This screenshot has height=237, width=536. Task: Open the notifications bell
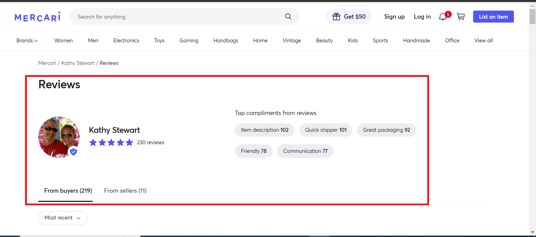point(443,17)
